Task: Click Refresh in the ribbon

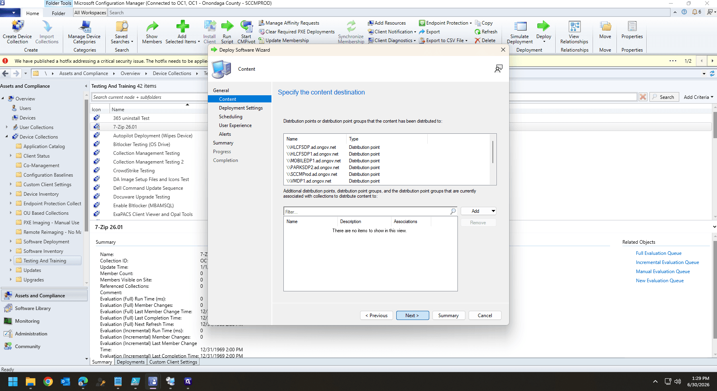Action: click(x=486, y=32)
